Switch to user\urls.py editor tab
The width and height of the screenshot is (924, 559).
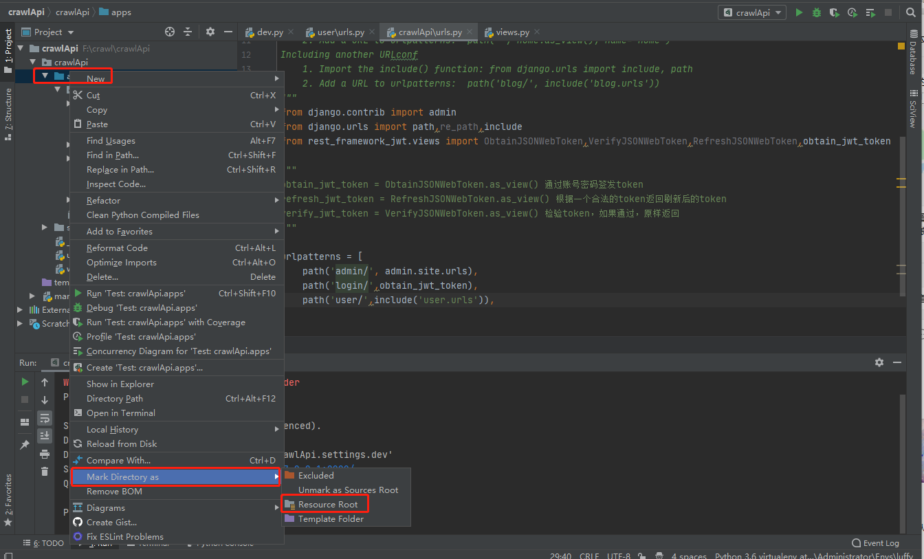pos(340,32)
